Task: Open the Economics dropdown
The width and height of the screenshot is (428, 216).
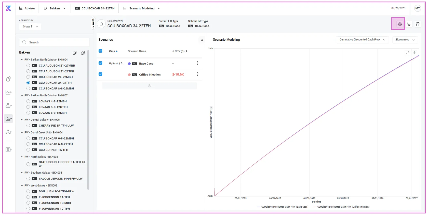Action: click(x=405, y=40)
